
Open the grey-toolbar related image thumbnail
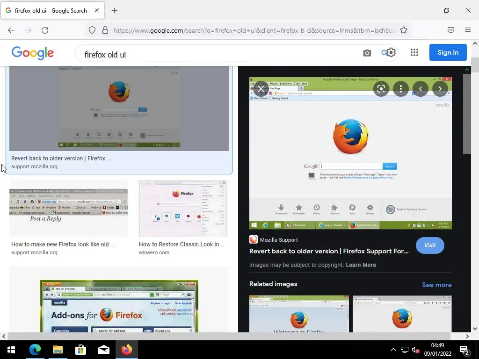point(402,314)
